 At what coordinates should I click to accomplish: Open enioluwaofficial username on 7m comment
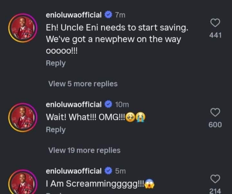pos(74,15)
